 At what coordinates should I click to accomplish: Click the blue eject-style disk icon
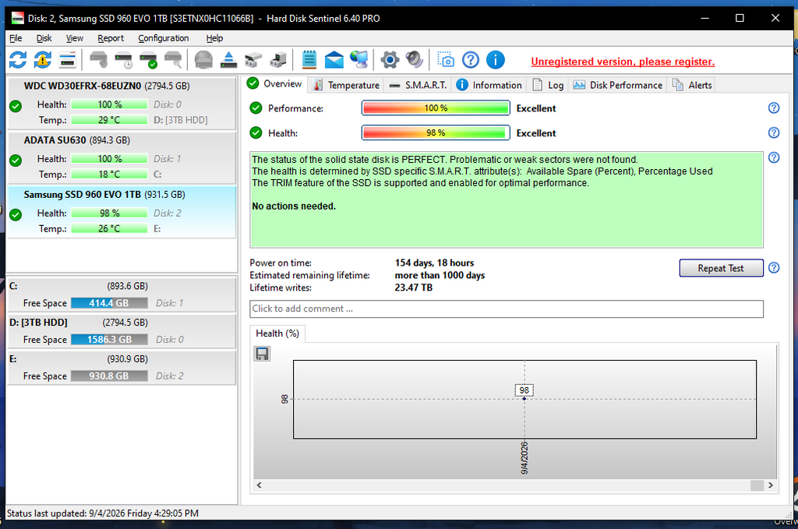228,60
